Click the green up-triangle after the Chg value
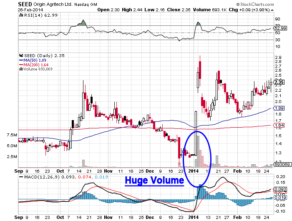Viewport: 292px width, 221px height. point(272,10)
